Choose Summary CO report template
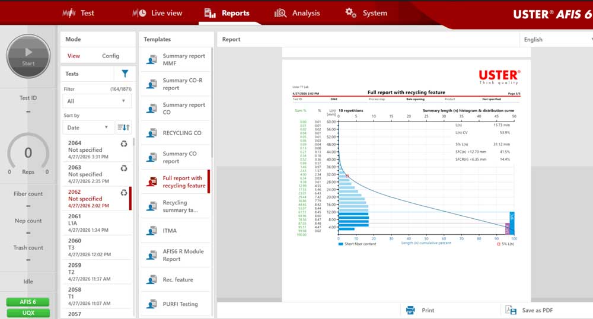This screenshot has width=593, height=319. (x=176, y=157)
